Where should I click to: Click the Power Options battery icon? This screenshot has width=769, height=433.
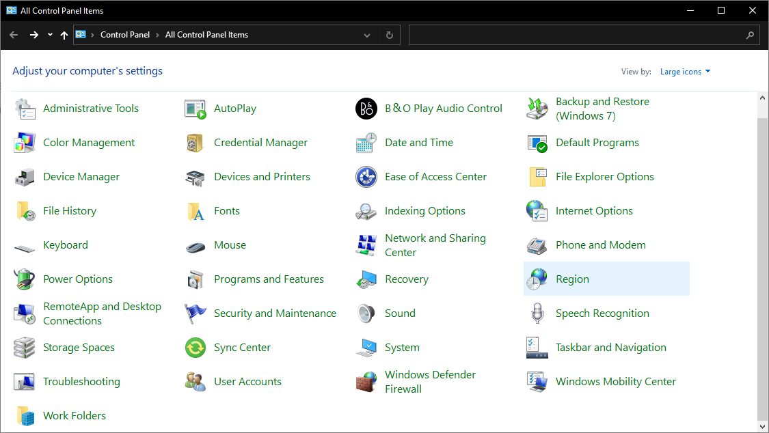click(25, 279)
